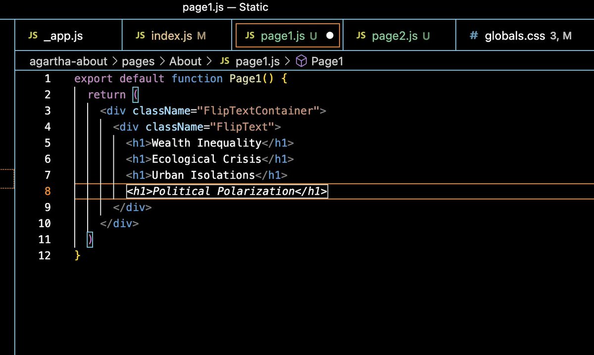This screenshot has width=594, height=355.
Task: Click the JS file icon on index.js tab
Action: pyautogui.click(x=141, y=36)
